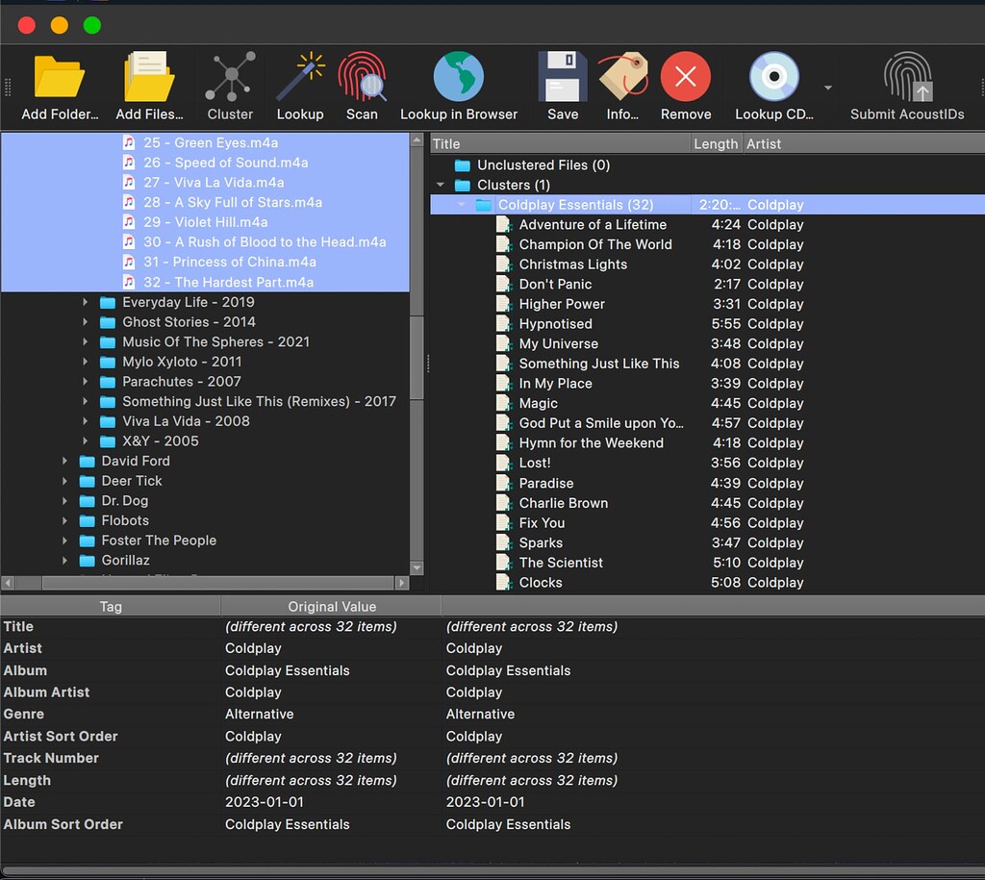985x880 pixels.
Task: Click the new Date value 2023-01-01
Action: coord(485,802)
